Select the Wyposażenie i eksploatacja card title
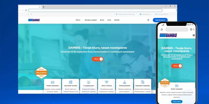 142,86
